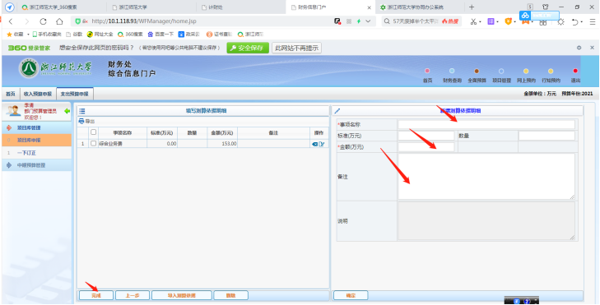Click the 导出 export printer icon
Viewport: 600px width, 305px height.
click(x=81, y=121)
